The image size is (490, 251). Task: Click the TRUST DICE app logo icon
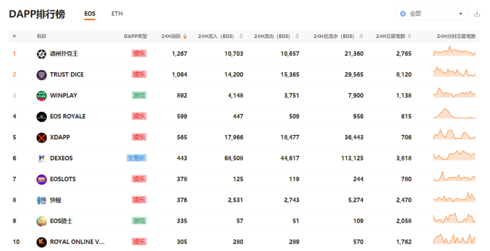(42, 75)
